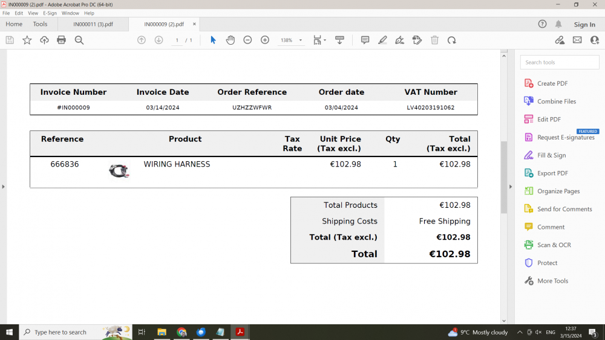The image size is (605, 340).
Task: Click the Rotate page icon
Action: pos(452,40)
